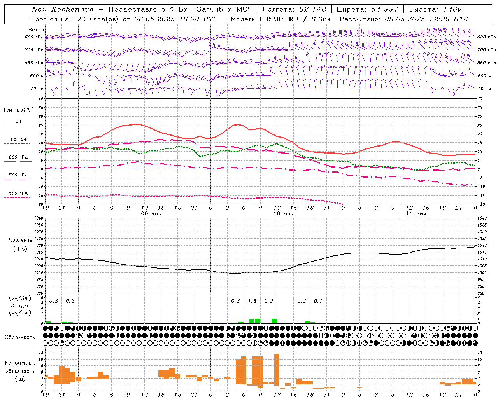The height and width of the screenshot is (398, 498).
Task: Click the date label 11 мая
Action: [x=416, y=214]
